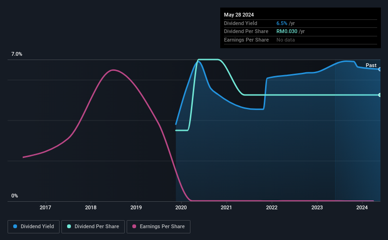
Task: Click the pink Earnings Per Share legend dot
Action: [134, 226]
